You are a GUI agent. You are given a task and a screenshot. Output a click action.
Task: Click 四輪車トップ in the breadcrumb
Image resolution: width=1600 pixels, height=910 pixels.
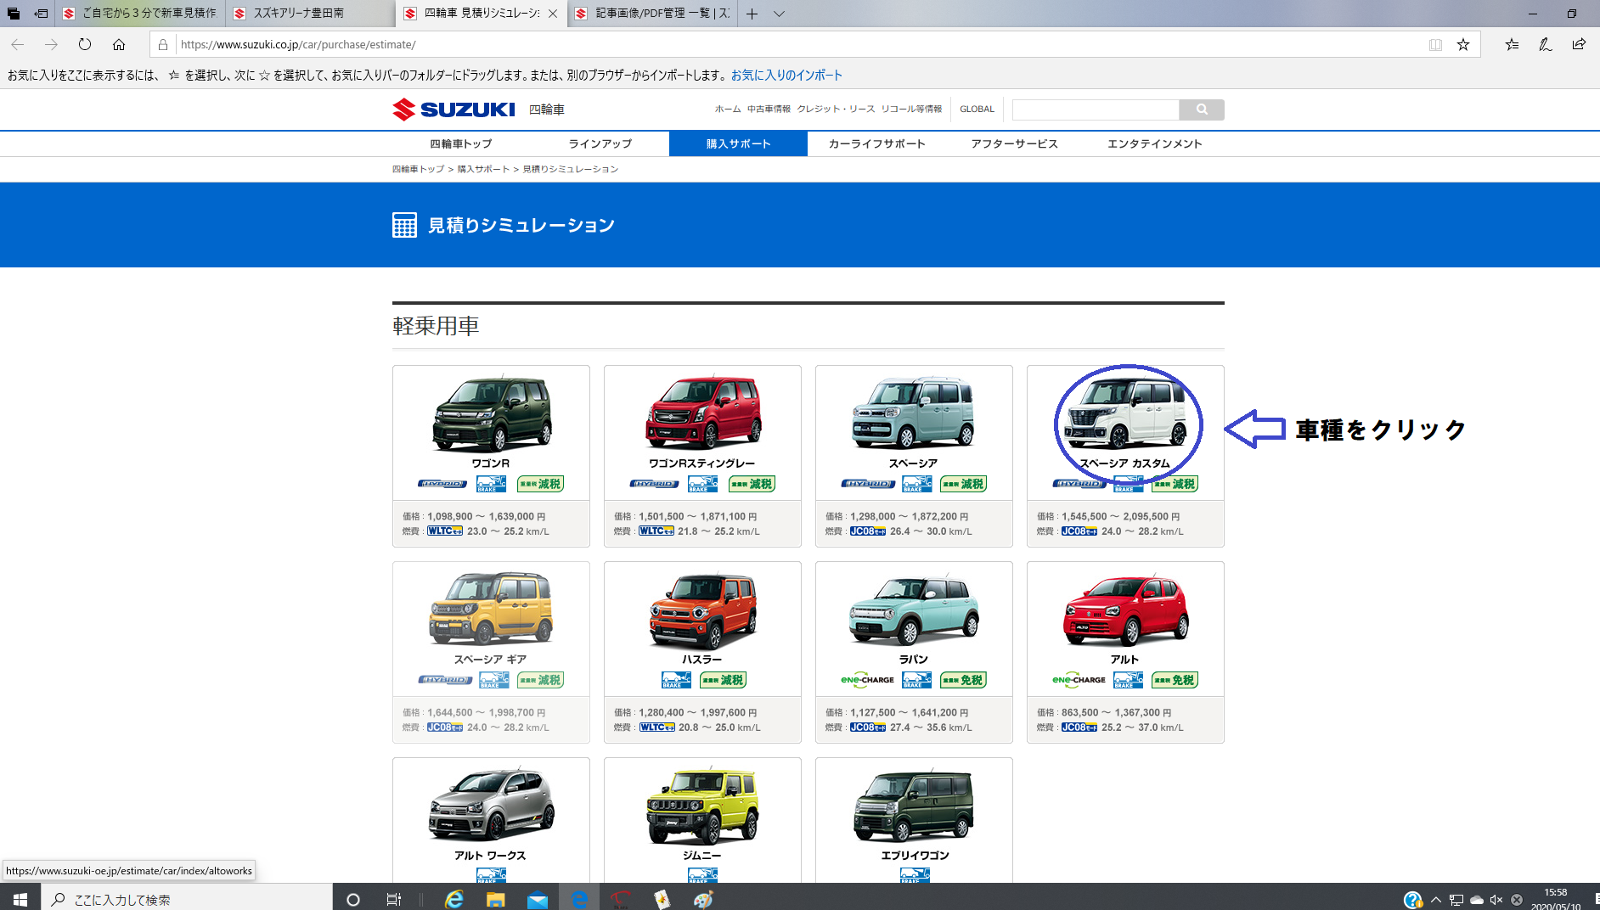418,169
